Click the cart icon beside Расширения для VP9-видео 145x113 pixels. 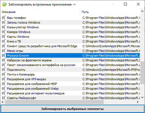tap(4, 79)
